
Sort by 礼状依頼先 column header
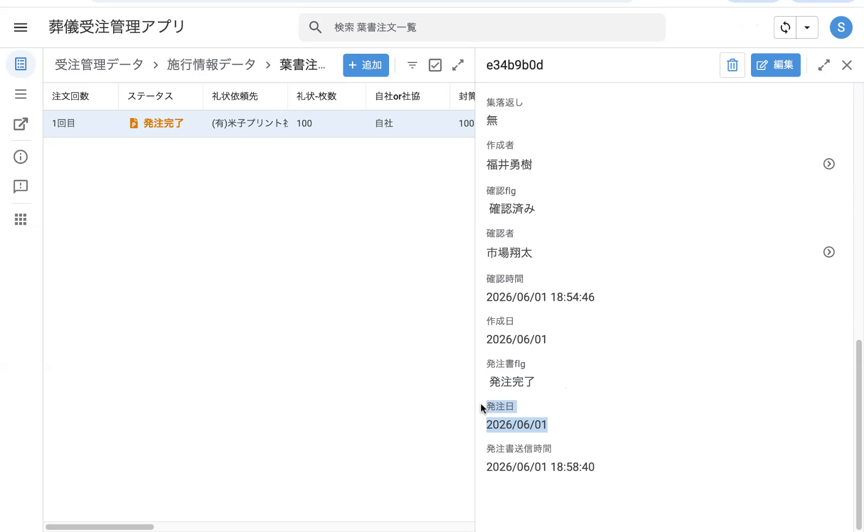tap(235, 96)
